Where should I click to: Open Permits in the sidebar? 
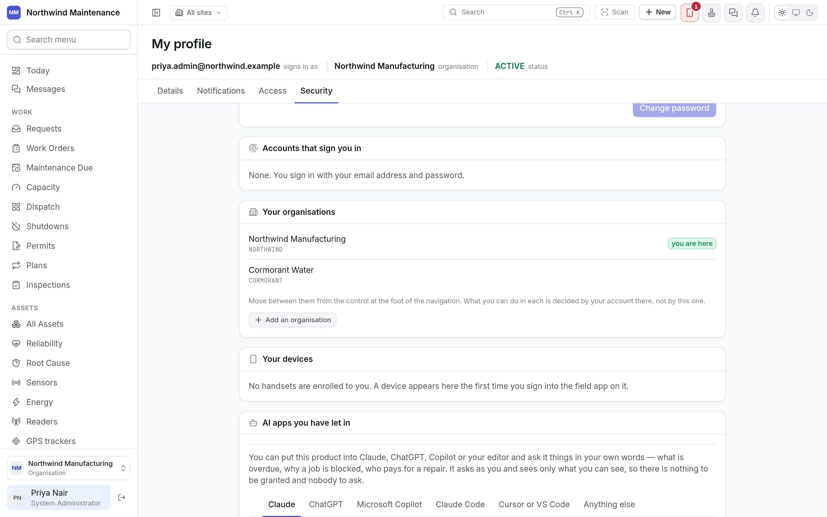tap(69, 246)
